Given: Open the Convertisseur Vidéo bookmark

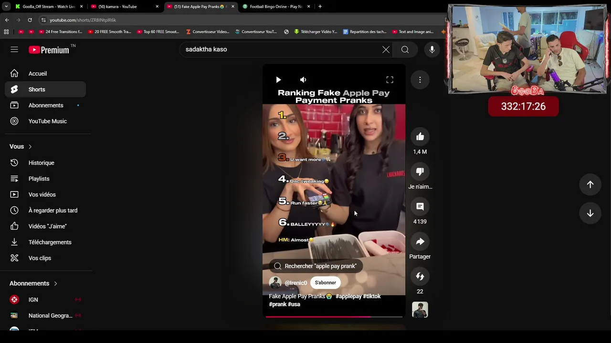Looking at the screenshot, I should point(207,32).
